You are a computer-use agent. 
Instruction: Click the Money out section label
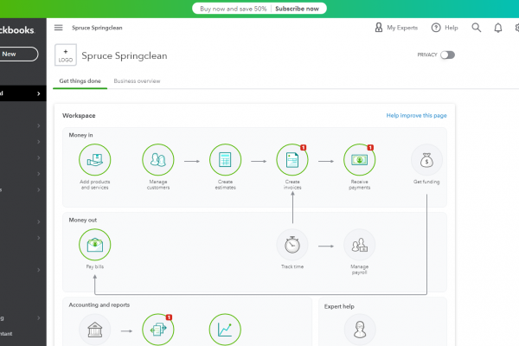click(83, 220)
